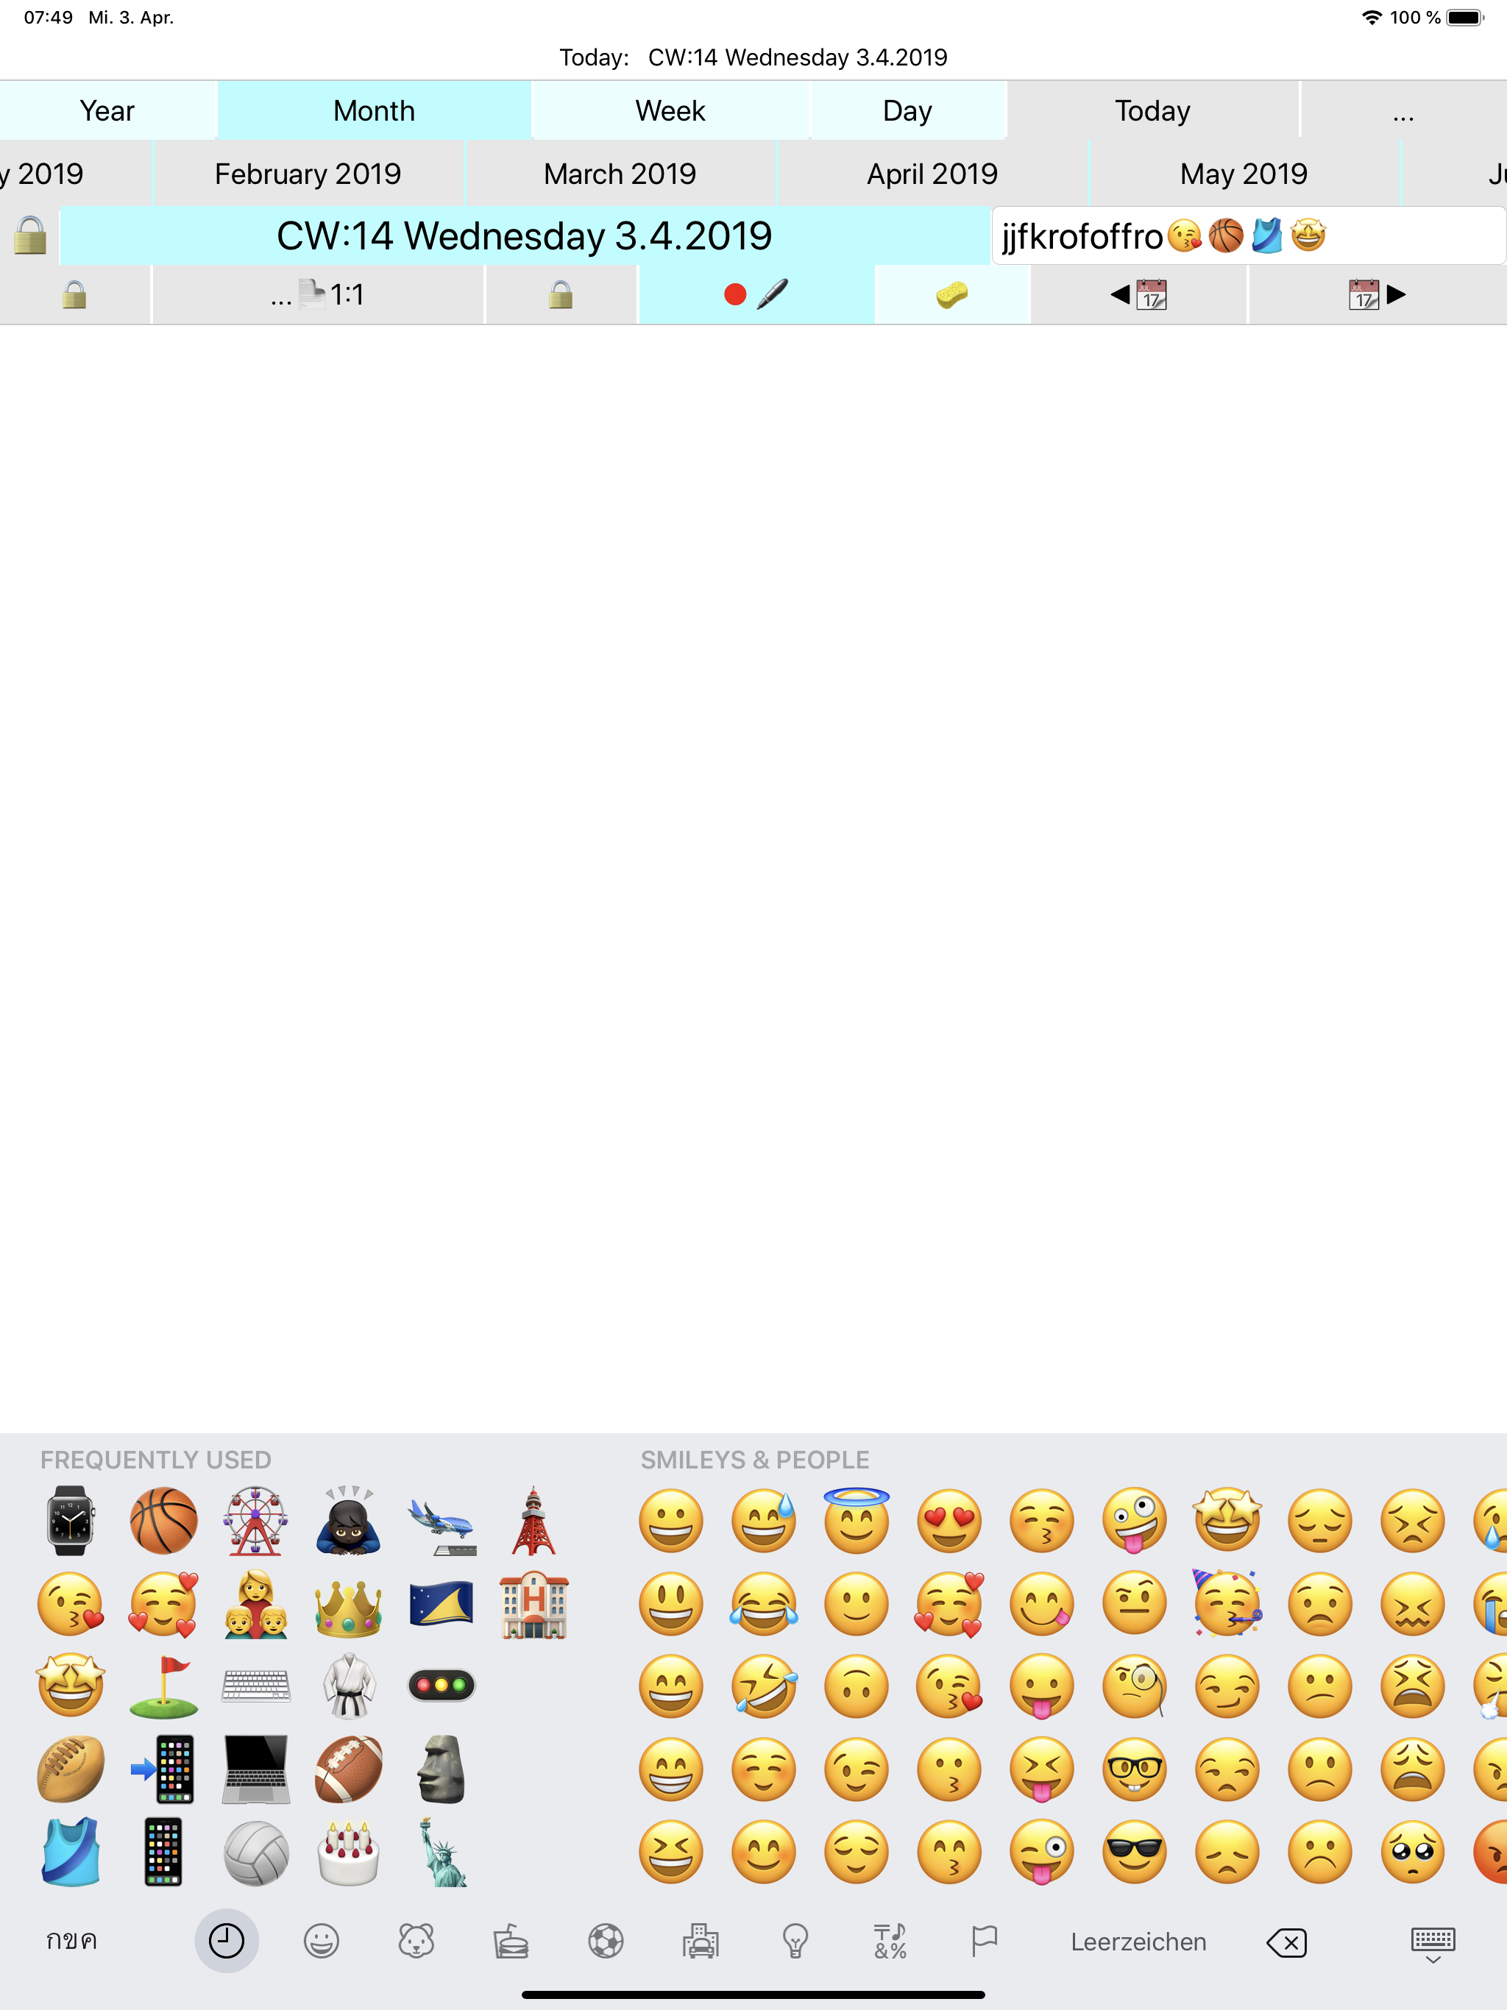Toggle the padlock beside the pen tool
Viewport: 1507px width, 2010px height.
tap(561, 294)
